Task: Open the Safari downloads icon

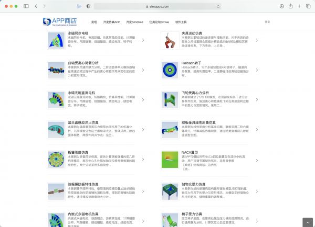Action: coord(282,6)
